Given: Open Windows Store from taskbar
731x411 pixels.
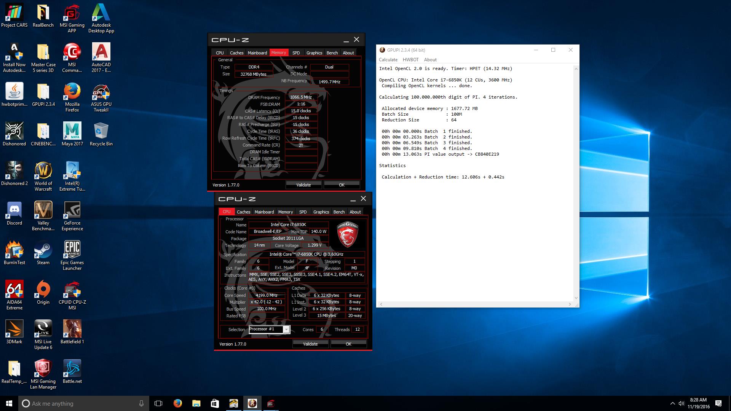Looking at the screenshot, I should click(x=215, y=403).
